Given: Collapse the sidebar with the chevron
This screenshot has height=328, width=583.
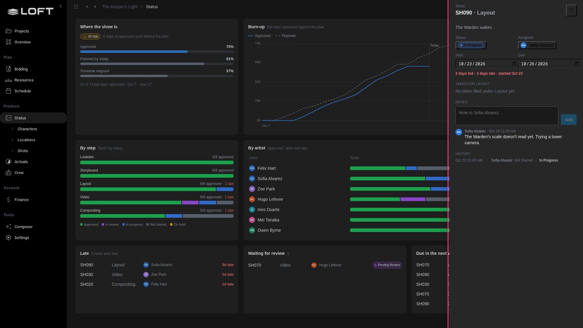Looking at the screenshot, I should point(61,6).
